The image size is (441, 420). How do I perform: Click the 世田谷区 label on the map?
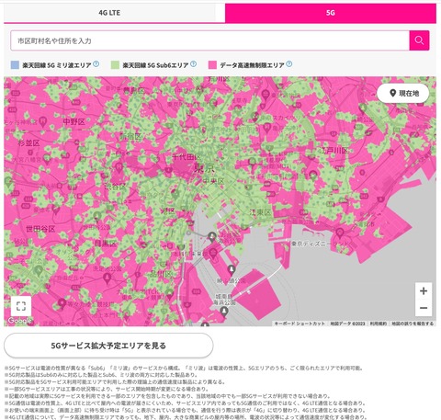coord(40,229)
